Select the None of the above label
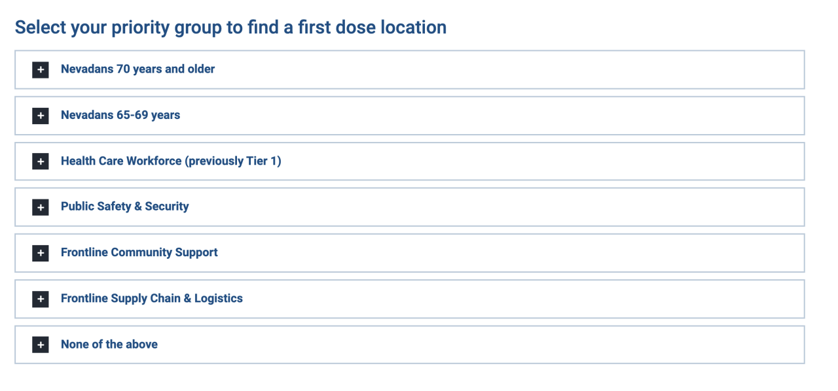Screen dimensions: 838x391 tap(109, 344)
